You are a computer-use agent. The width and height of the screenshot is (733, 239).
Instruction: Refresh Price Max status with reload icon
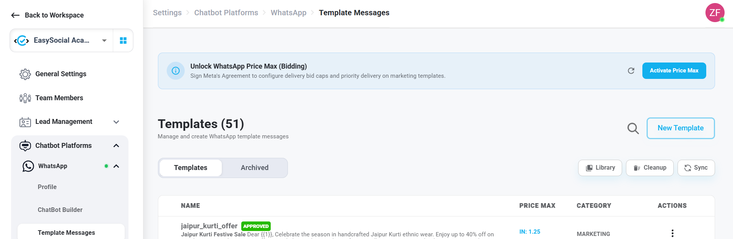pos(631,71)
